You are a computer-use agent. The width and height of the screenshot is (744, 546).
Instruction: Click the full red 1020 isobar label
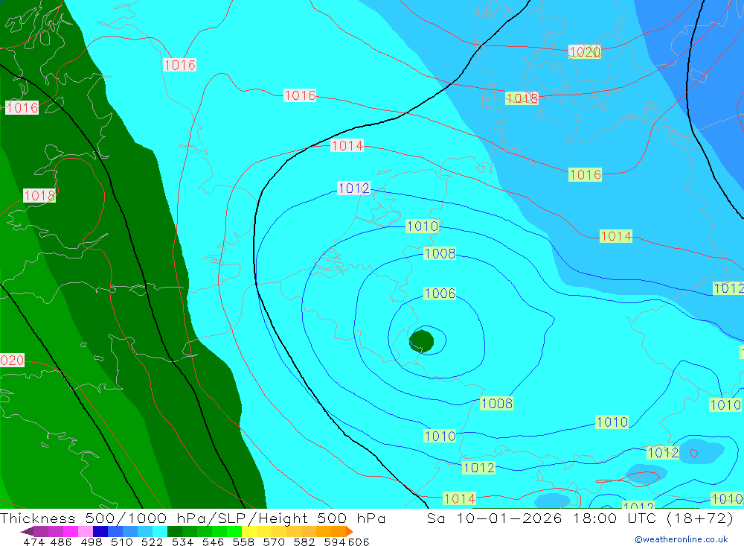point(585,51)
